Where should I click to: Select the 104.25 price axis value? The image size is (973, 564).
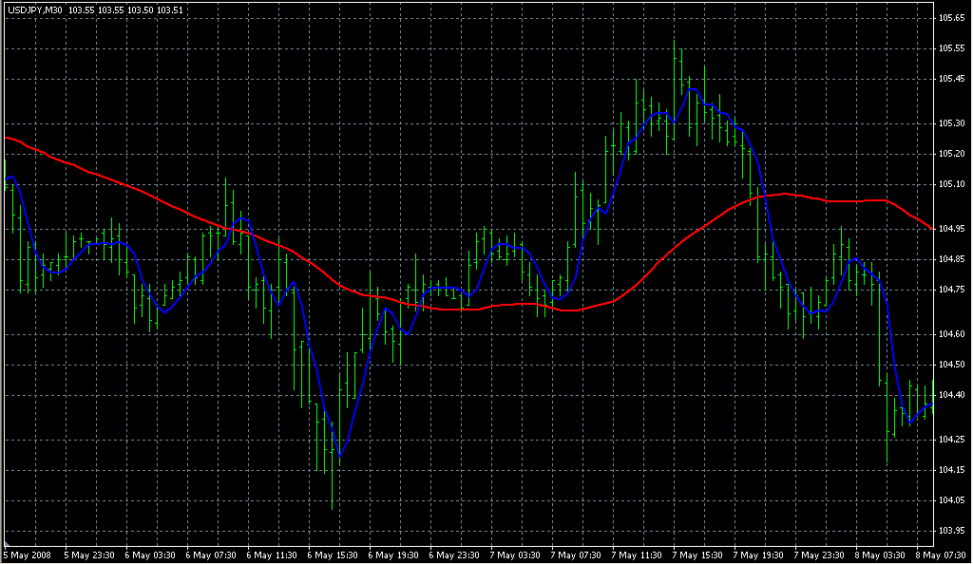951,440
